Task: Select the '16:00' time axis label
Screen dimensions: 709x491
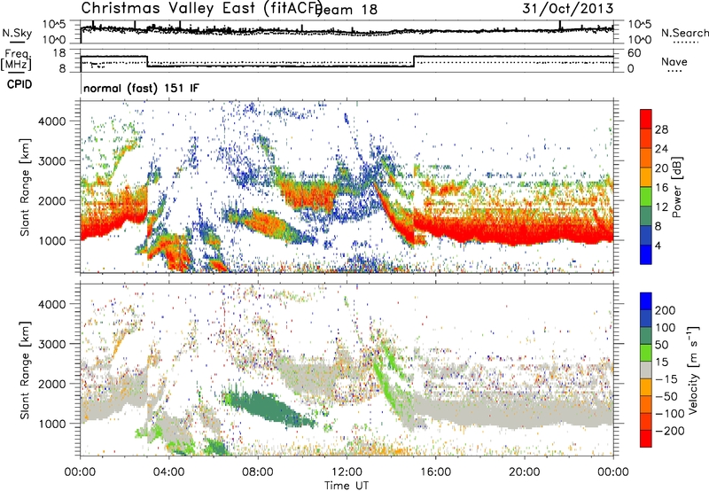Action: (436, 472)
